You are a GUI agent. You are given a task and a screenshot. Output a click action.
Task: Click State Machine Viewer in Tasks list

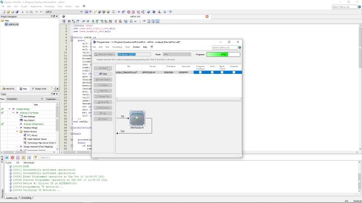tap(37, 139)
